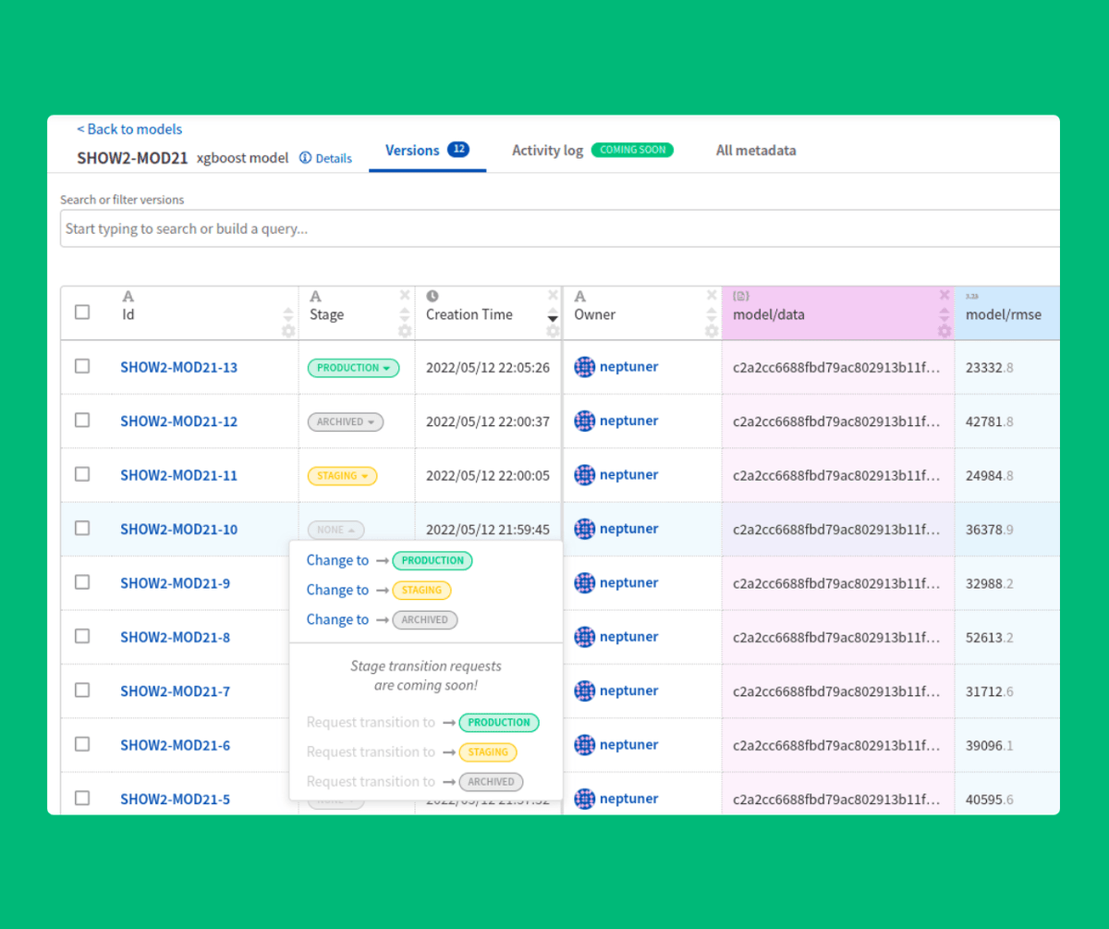
Task: Open the ARCHIVED stage dropdown for SHOW2-MOD21-12
Action: pos(346,422)
